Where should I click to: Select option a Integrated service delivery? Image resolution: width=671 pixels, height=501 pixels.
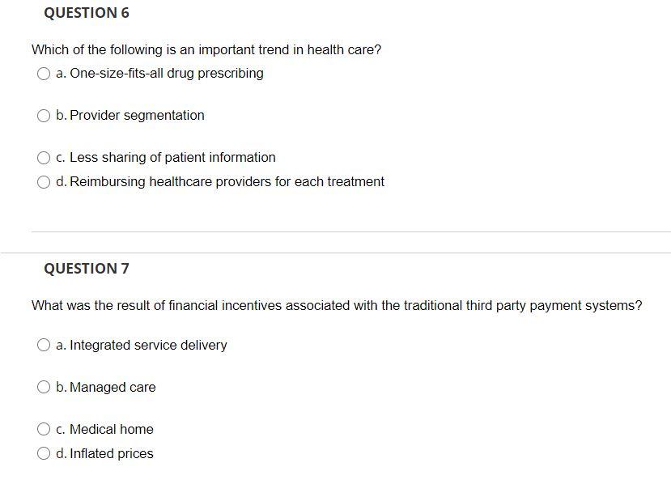click(44, 345)
